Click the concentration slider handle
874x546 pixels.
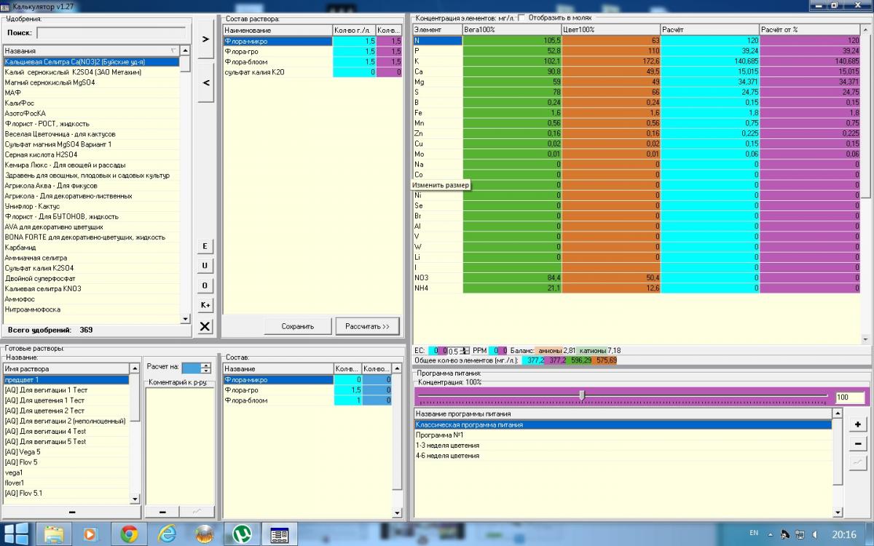(x=581, y=395)
